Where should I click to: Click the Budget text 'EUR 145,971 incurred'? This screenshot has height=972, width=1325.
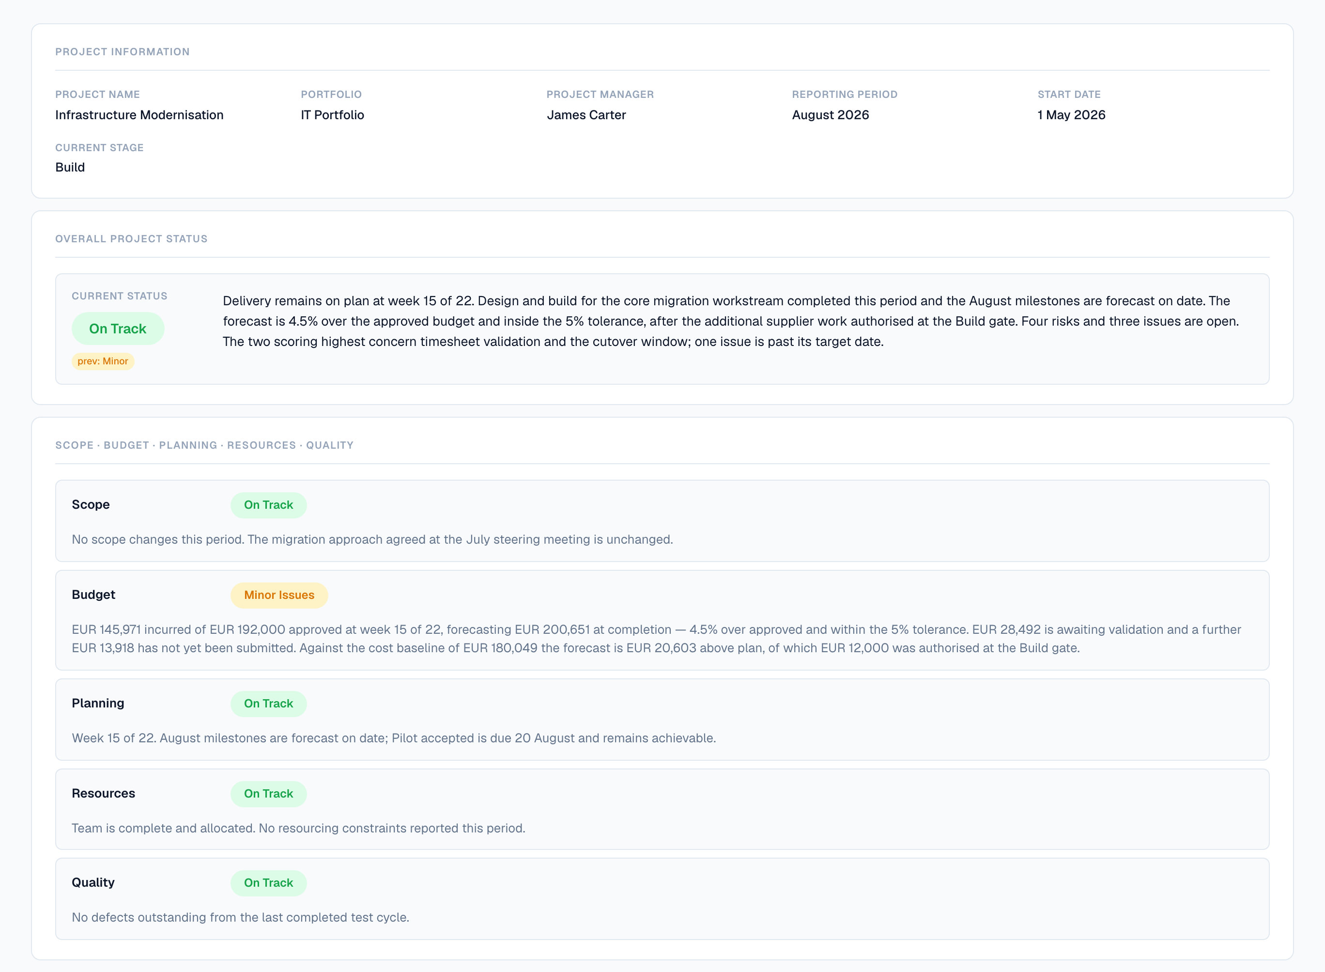tap(656, 639)
